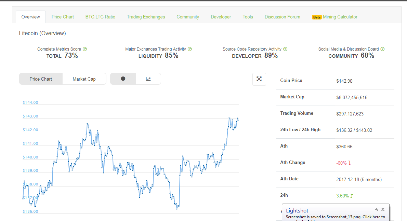Screen dimensions: 407x221
Task: Open help for Major Exchanges Trading Activity
Action: point(190,49)
